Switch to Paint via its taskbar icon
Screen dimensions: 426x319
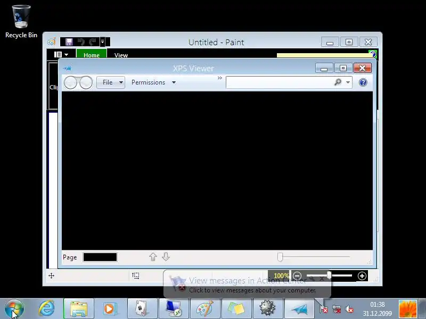pyautogui.click(x=205, y=309)
